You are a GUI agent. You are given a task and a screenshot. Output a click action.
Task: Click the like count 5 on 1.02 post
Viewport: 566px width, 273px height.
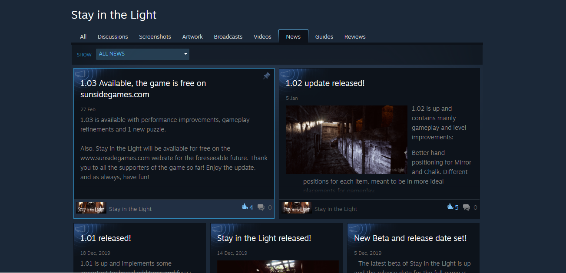pyautogui.click(x=457, y=207)
